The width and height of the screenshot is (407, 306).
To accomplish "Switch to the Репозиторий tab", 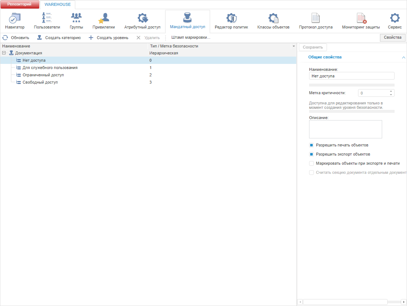I will [19, 4].
